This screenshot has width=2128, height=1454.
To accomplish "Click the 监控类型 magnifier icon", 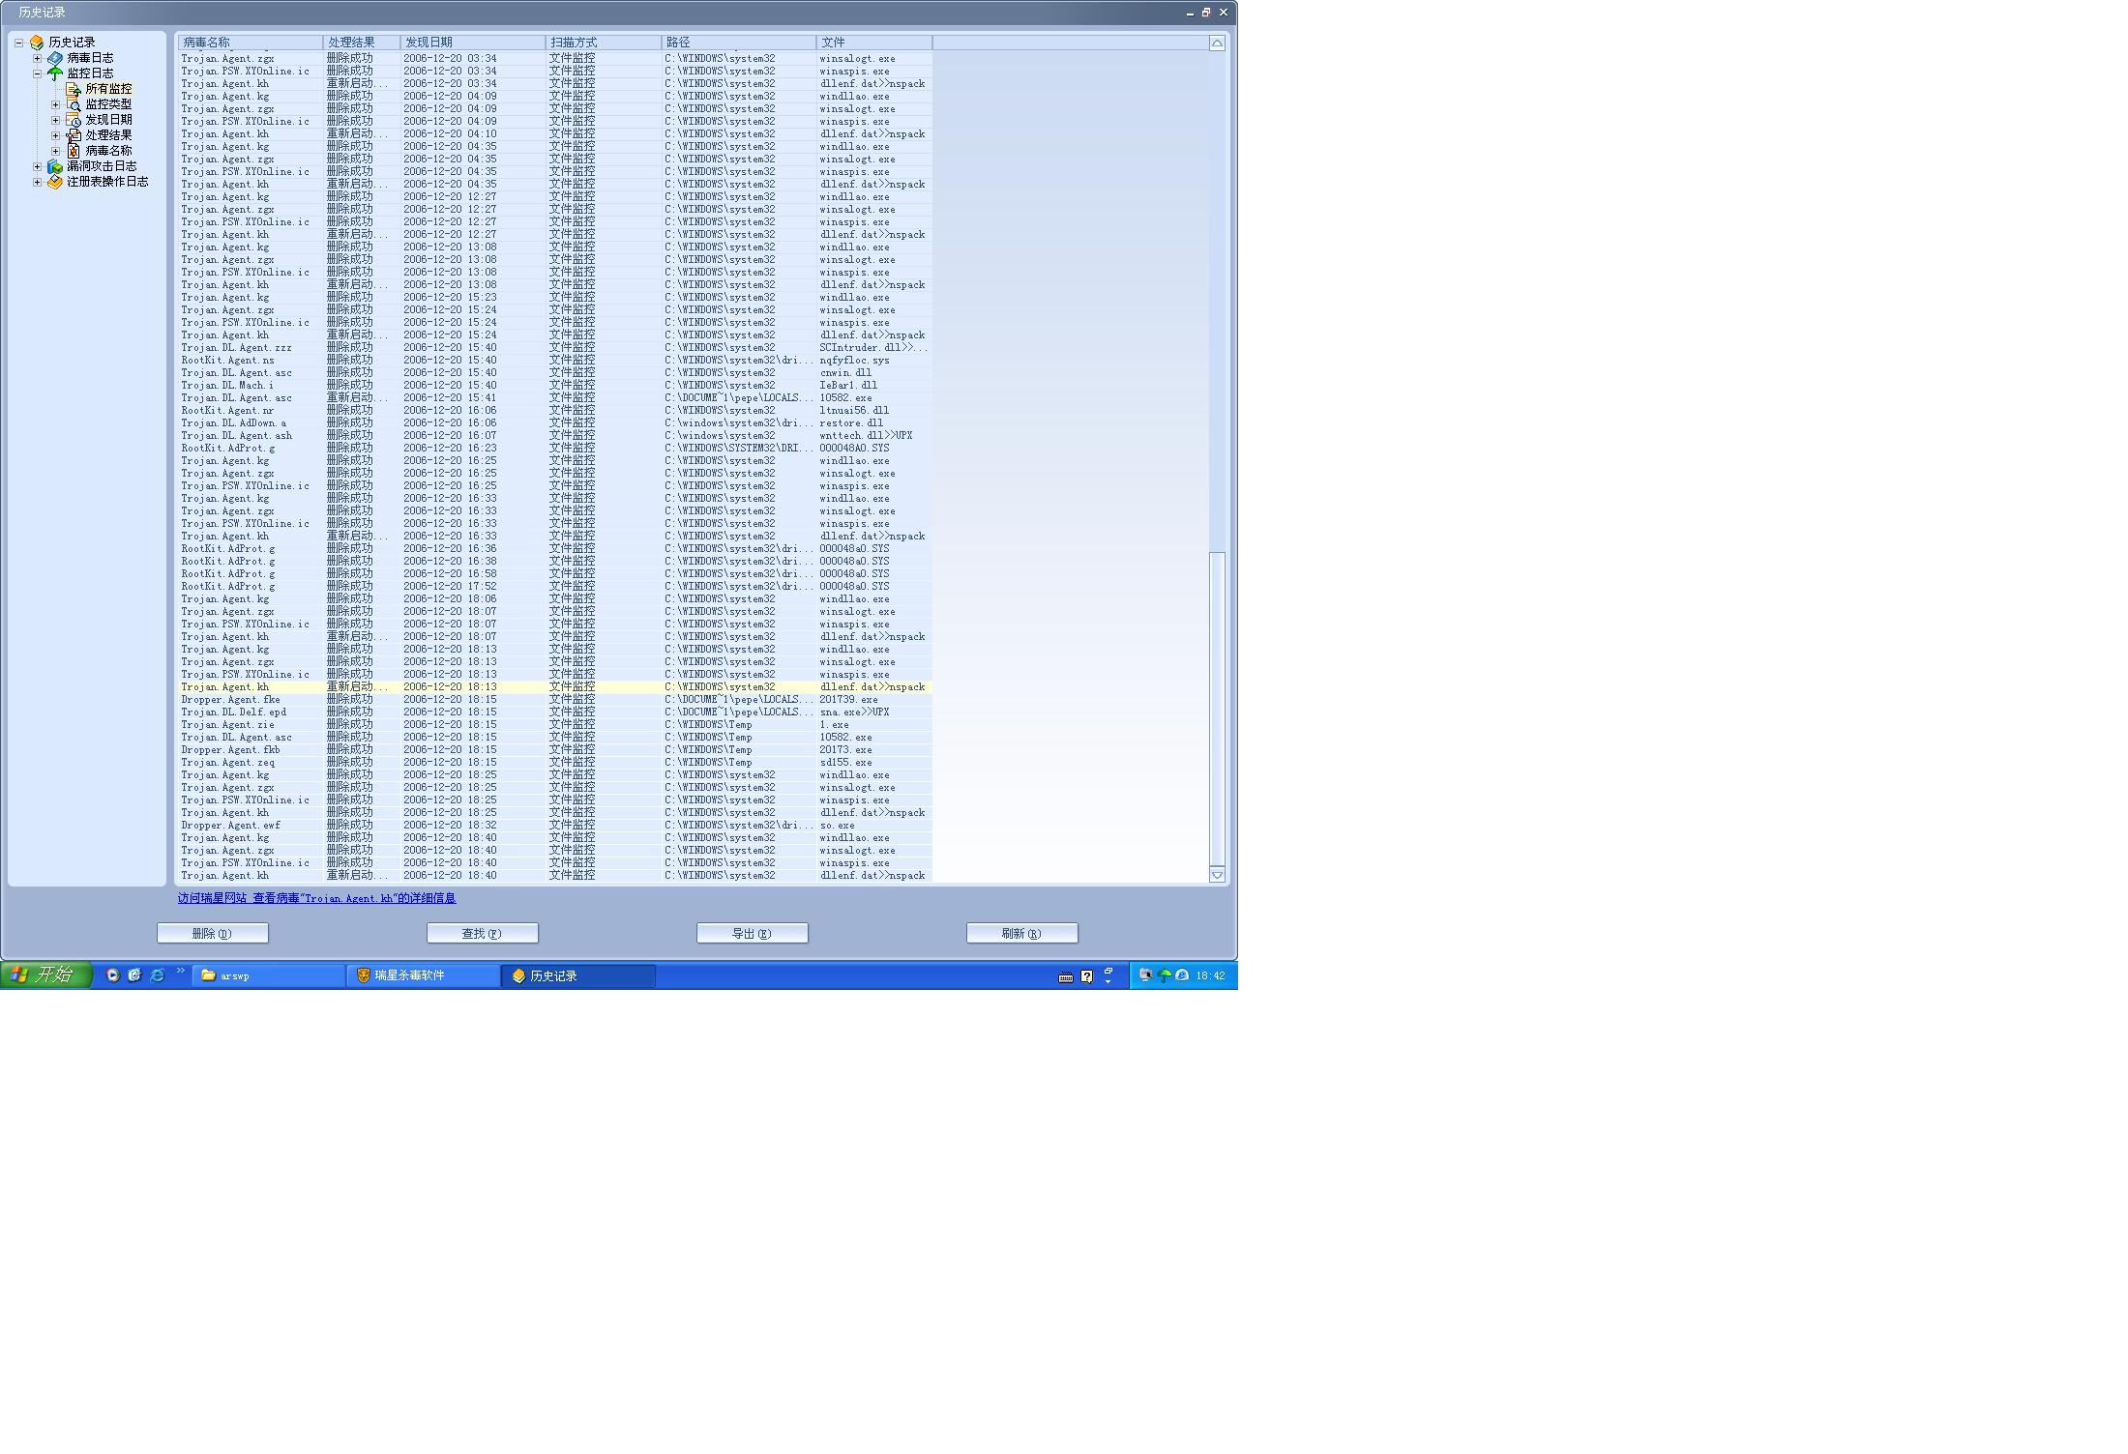I will click(74, 104).
